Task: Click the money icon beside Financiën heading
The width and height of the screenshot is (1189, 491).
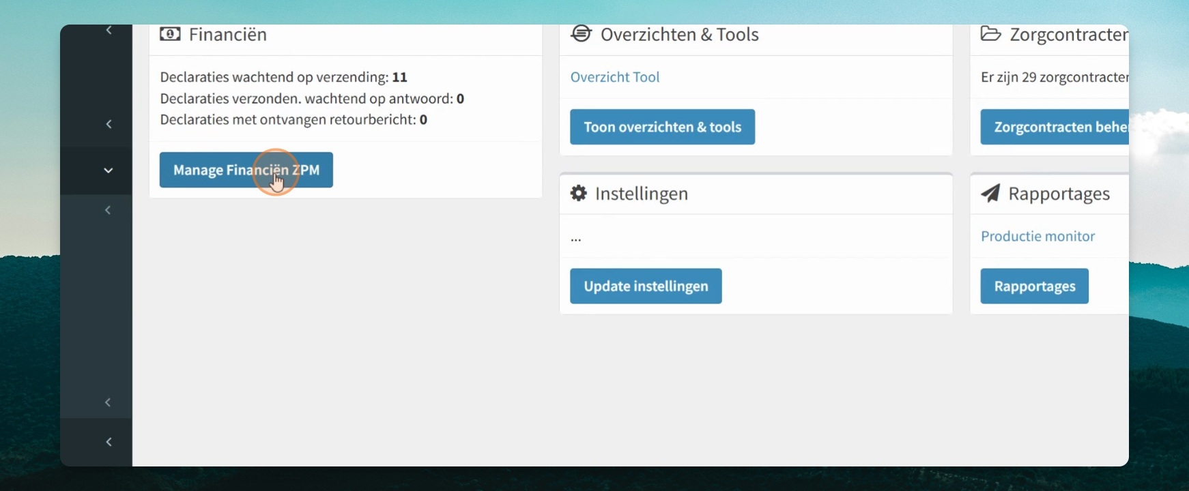Action: [x=170, y=33]
